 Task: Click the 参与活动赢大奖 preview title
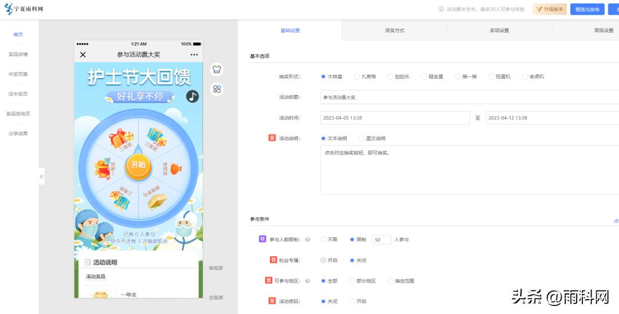(139, 55)
